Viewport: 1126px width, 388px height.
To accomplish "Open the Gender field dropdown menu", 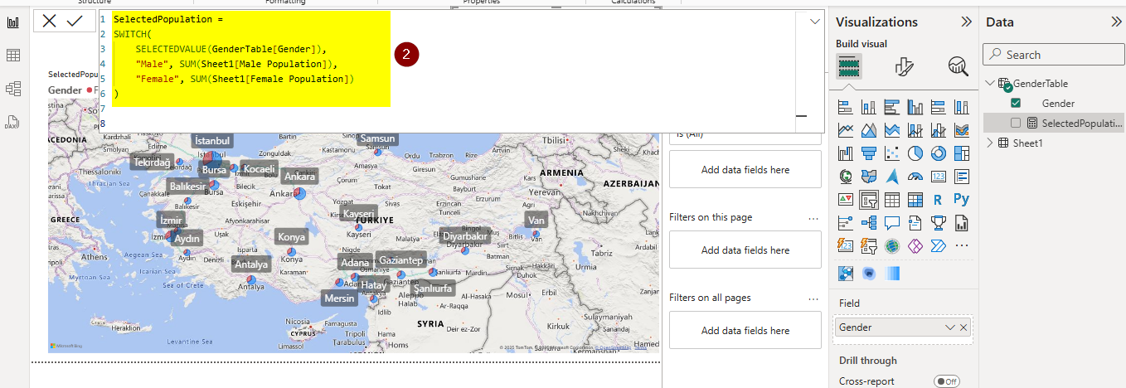I will pyautogui.click(x=950, y=327).
